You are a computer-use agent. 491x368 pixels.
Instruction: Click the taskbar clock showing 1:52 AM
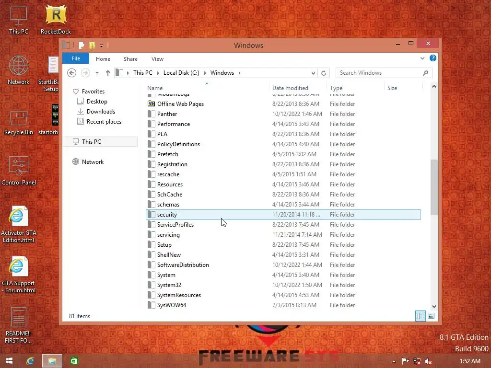(470, 361)
